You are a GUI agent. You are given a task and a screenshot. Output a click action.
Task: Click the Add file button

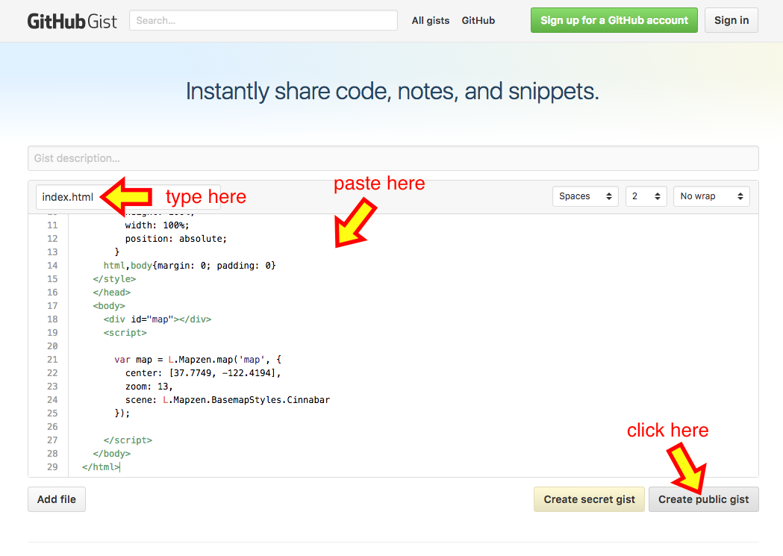(x=57, y=499)
